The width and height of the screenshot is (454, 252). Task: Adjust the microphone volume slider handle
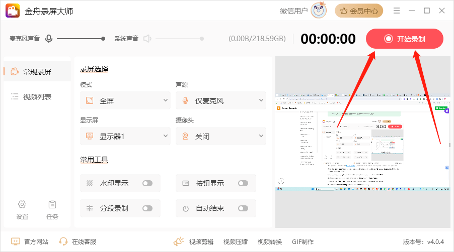[x=103, y=39]
